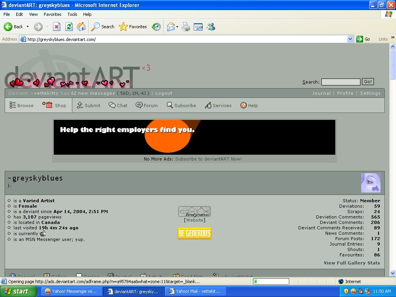The height and width of the screenshot is (297, 396).
Task: Open the Tools menu
Action: [x=72, y=14]
